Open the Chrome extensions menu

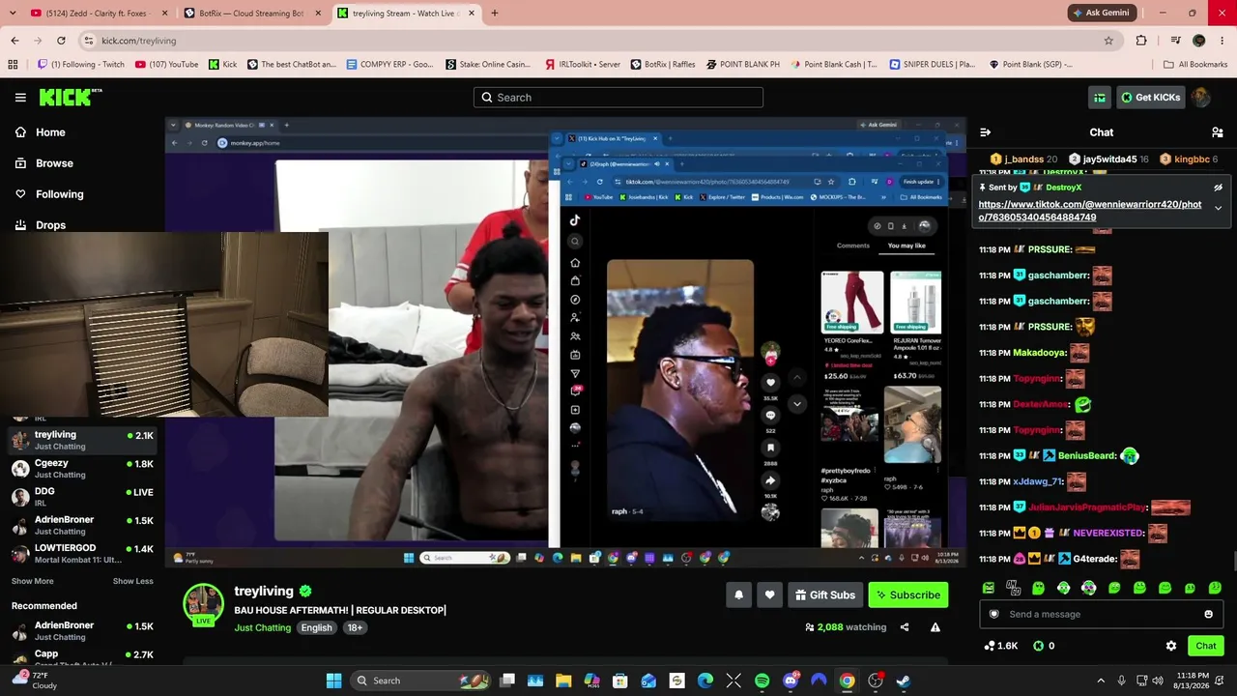pyautogui.click(x=1141, y=41)
